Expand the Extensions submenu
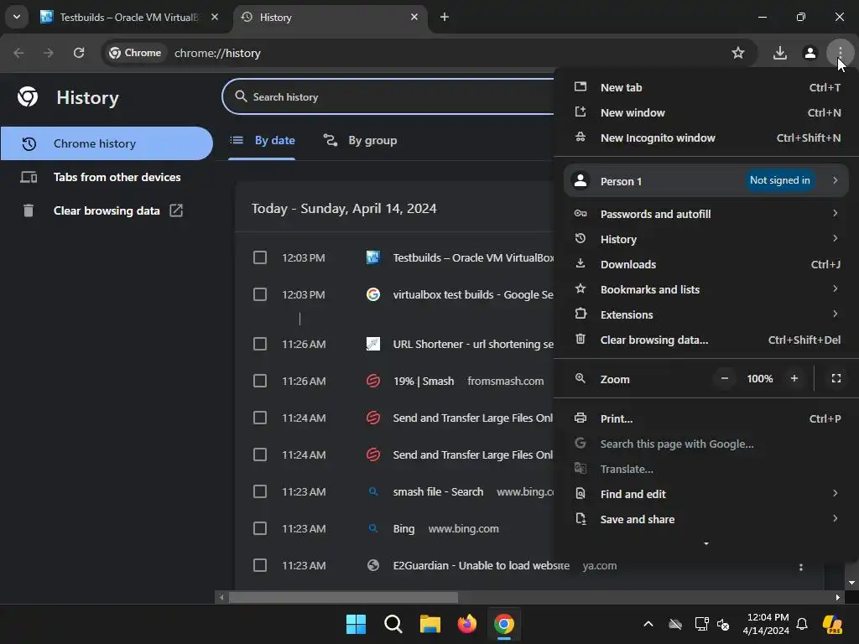Screen dimensions: 859x644 pyautogui.click(x=706, y=315)
